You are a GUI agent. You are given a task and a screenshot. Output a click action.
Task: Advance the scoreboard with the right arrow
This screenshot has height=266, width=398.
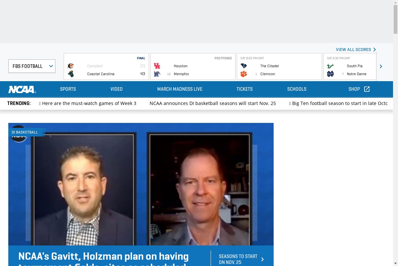point(381,66)
